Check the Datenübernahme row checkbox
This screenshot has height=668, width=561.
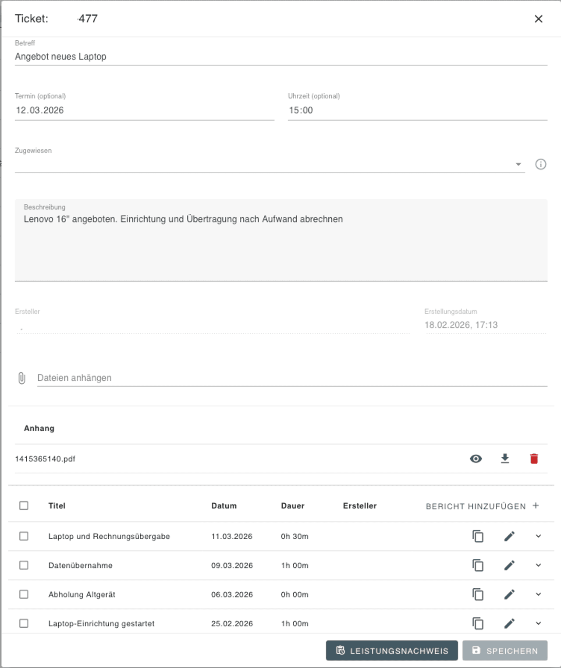[x=24, y=566]
